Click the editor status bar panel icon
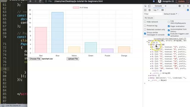 click(x=3, y=106)
